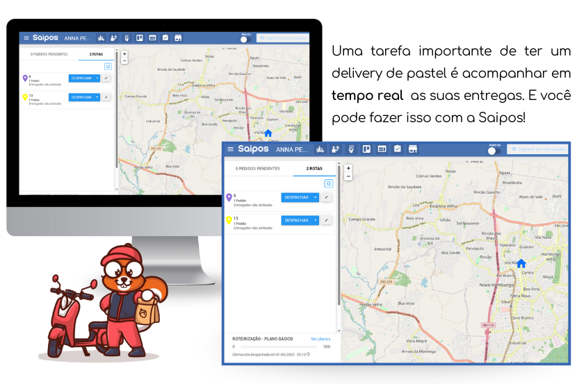Dispatch route 5 with Despachar, front window
This screenshot has height=384, width=577.
click(x=297, y=197)
